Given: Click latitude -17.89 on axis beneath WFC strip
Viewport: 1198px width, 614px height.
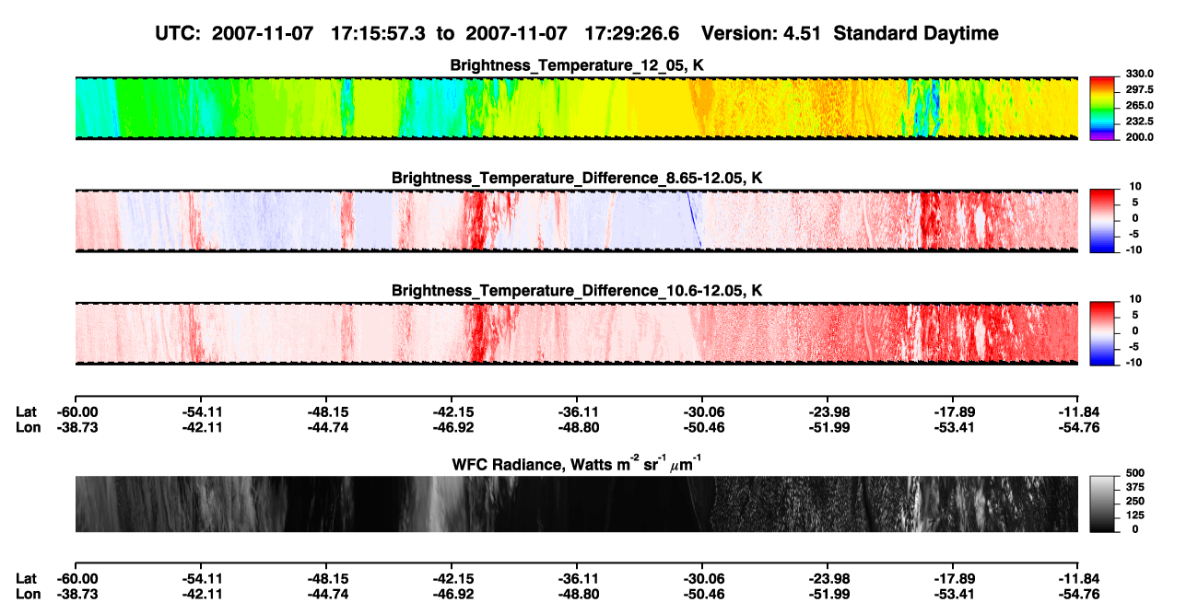Looking at the screenshot, I should coord(954,578).
